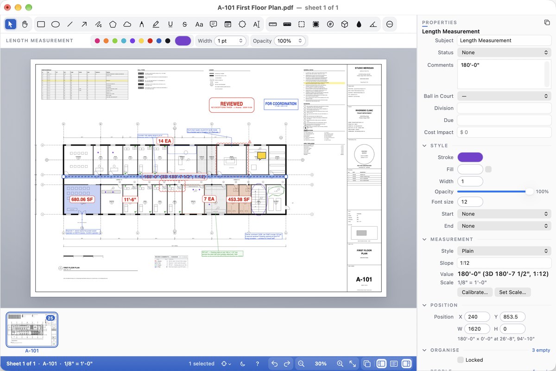Open the toolbar Width dropdown
Screen dimensions: 556x371
click(230, 41)
